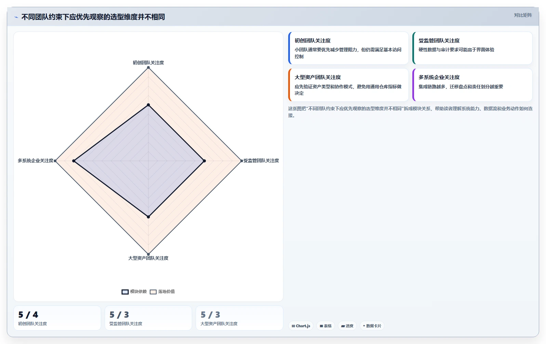
Task: Toggle the 落地价值 legend swatch
Action: (x=153, y=292)
